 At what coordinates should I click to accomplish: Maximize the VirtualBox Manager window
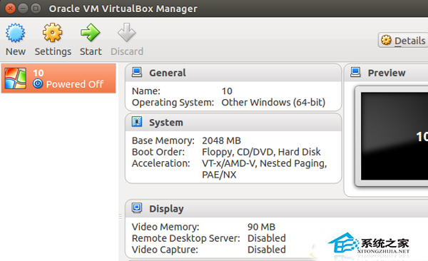coord(36,9)
